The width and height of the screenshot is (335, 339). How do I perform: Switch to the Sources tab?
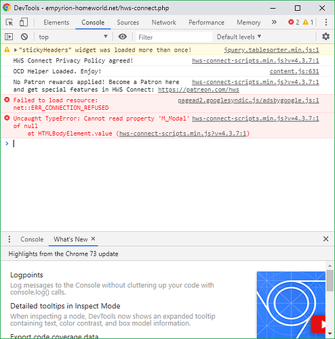pyautogui.click(x=127, y=22)
